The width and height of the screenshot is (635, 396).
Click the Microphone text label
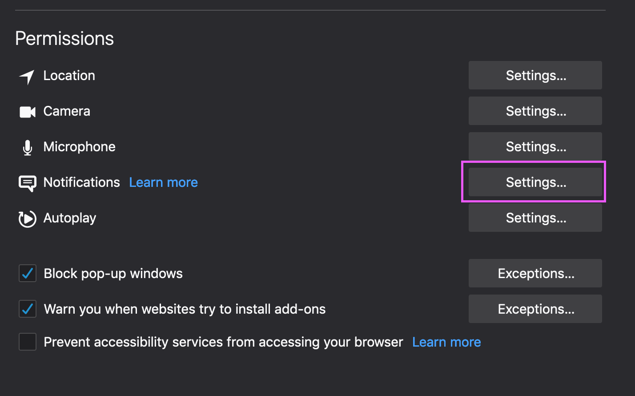(x=79, y=147)
